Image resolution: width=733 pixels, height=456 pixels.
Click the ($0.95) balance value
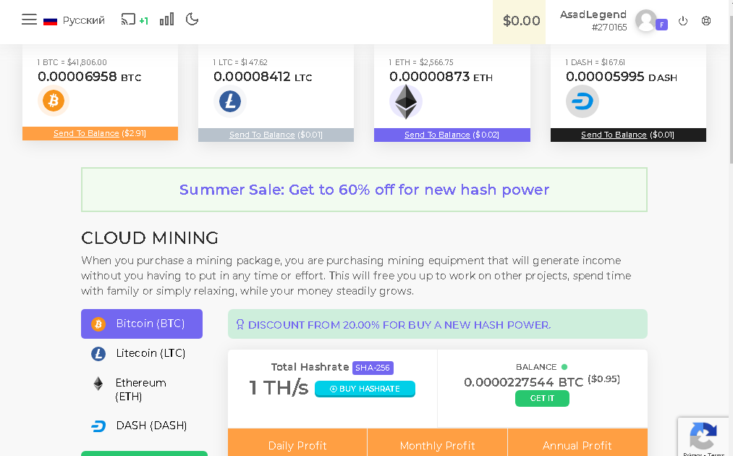(603, 379)
